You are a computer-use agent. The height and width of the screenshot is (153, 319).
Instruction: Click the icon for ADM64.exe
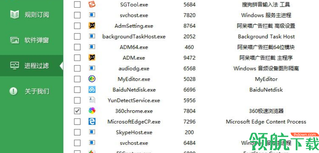coord(92,47)
